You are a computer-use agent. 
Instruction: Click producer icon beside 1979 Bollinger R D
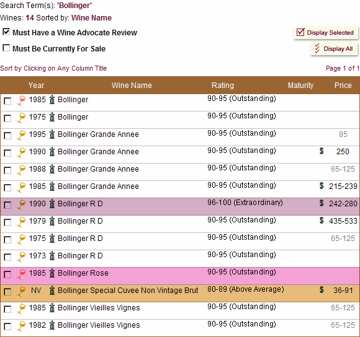(52, 221)
